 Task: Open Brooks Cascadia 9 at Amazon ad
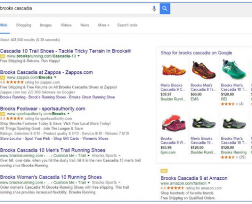click(x=194, y=178)
